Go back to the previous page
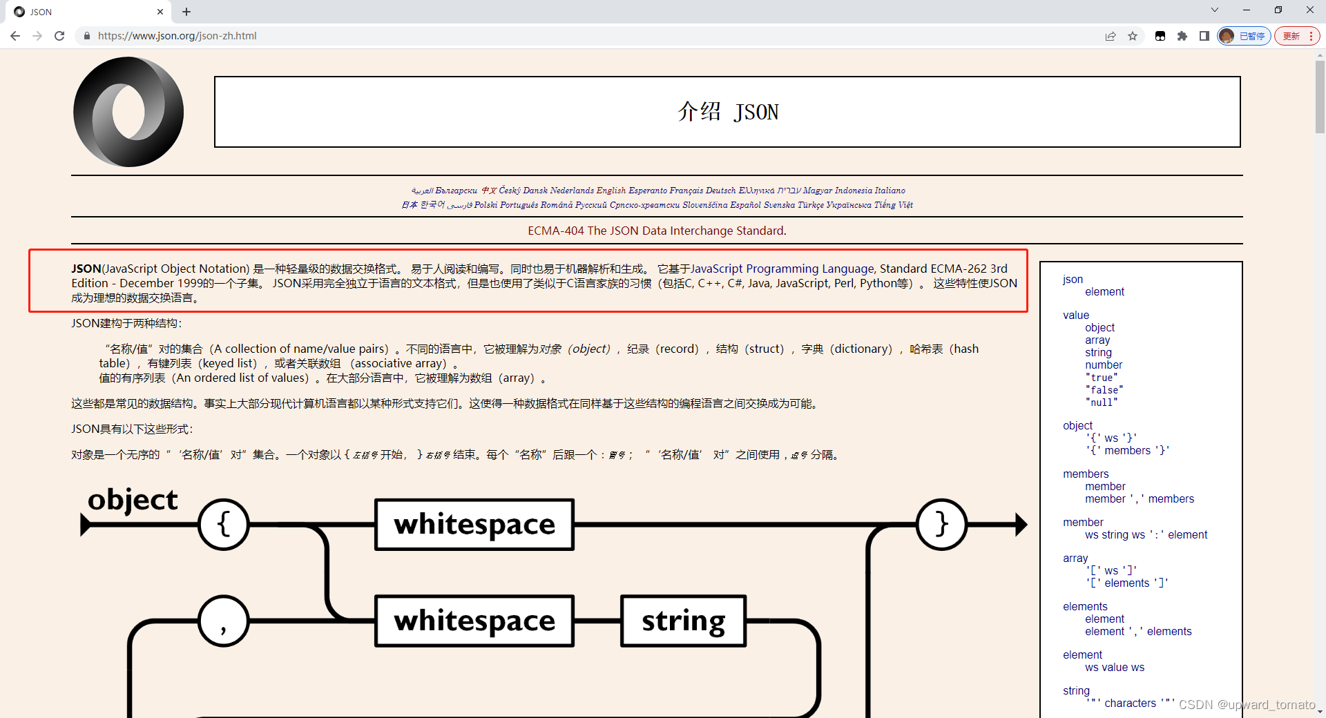1326x718 pixels. 15,36
